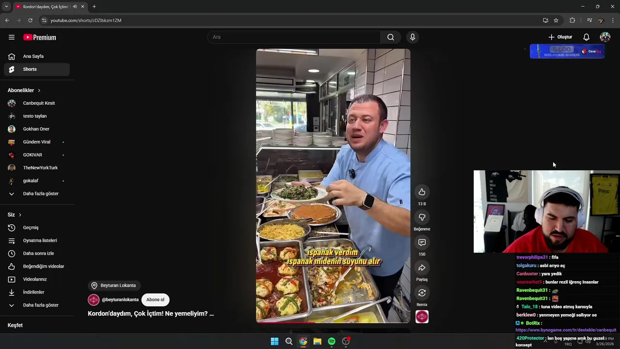Open the sound source thumbnail below Remix
The height and width of the screenshot is (349, 620).
[x=422, y=317]
